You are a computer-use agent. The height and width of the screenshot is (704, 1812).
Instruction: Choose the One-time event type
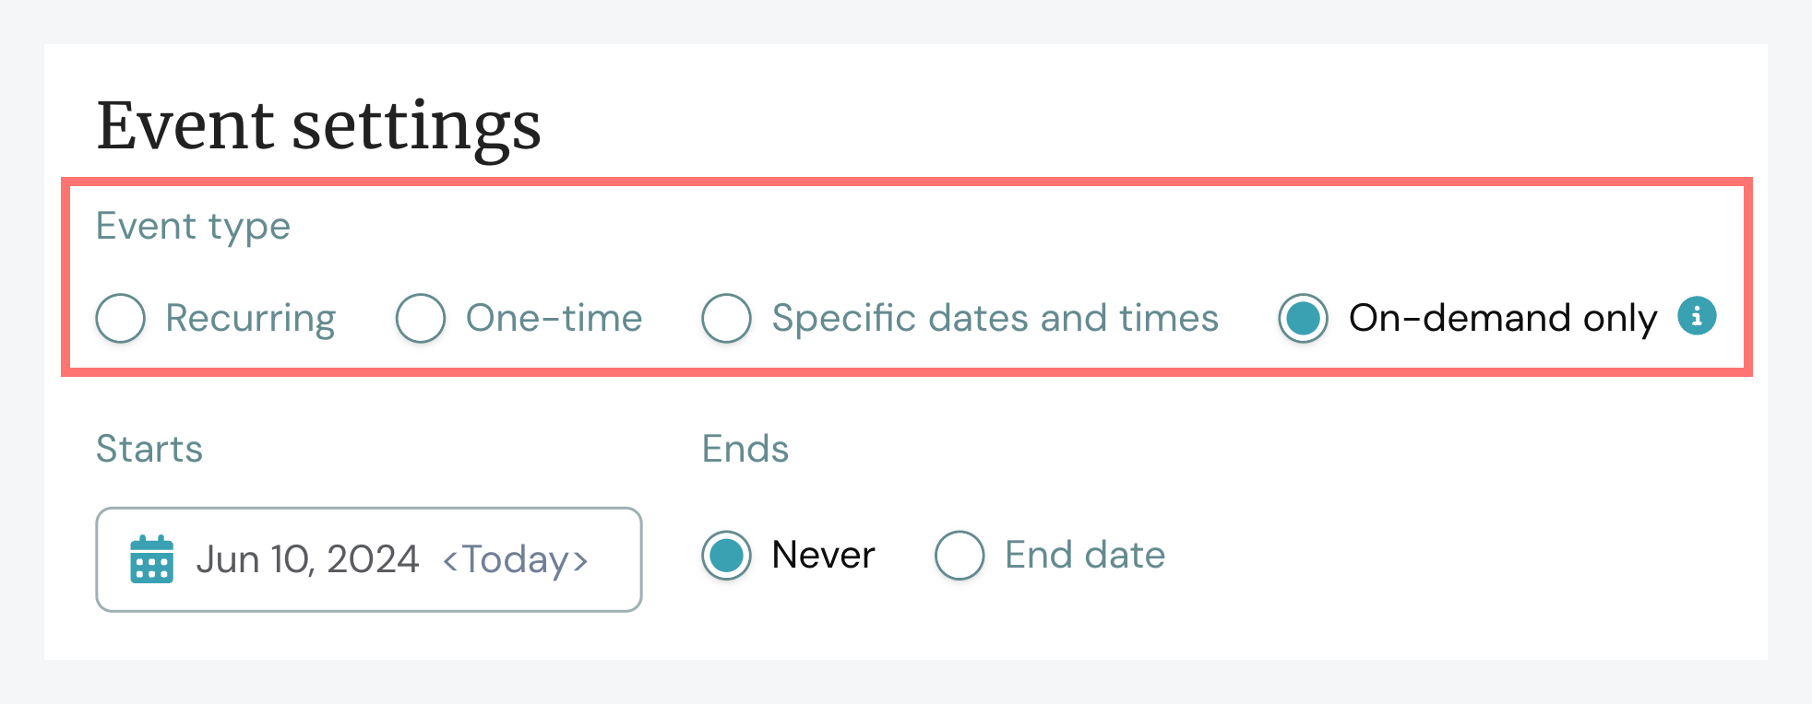pos(422,318)
